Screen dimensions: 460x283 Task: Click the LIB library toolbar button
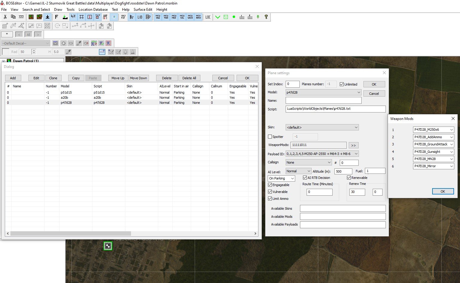click(x=140, y=17)
